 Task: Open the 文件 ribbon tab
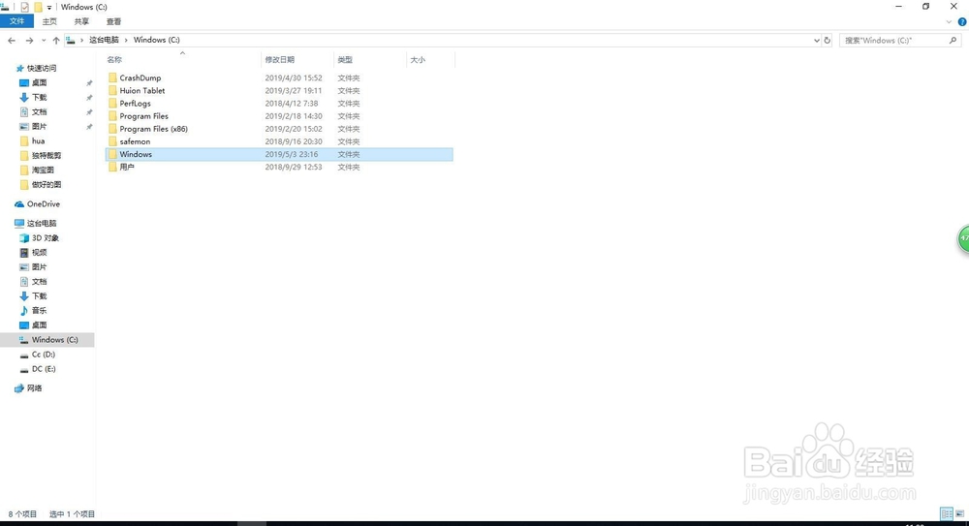pyautogui.click(x=16, y=21)
